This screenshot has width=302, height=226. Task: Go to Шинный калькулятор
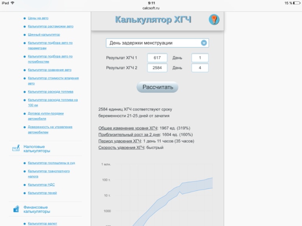(44, 35)
